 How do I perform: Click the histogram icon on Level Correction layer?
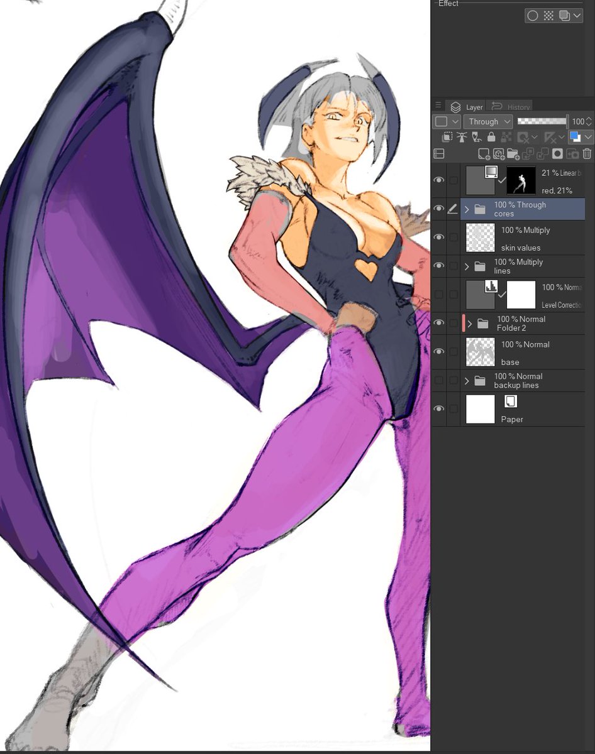click(491, 287)
